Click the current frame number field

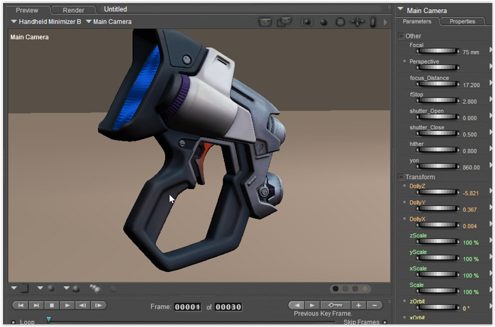[x=187, y=307]
